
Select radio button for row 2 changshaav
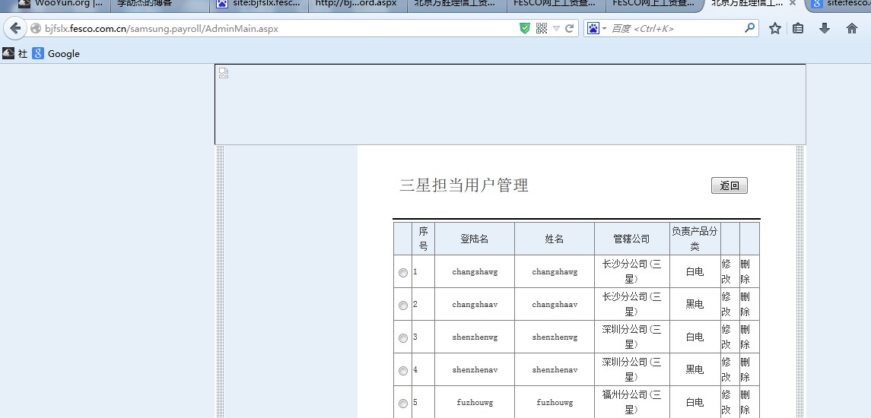coord(403,306)
